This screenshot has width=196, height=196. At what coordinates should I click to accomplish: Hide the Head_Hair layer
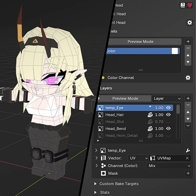[x=168, y=114]
